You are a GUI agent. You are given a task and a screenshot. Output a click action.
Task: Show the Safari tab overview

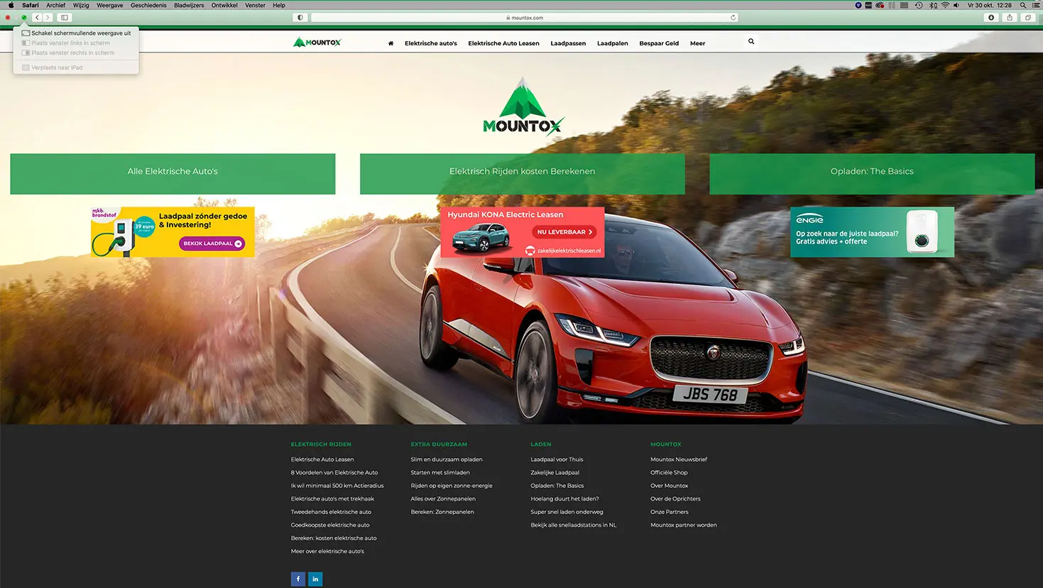(x=1028, y=17)
